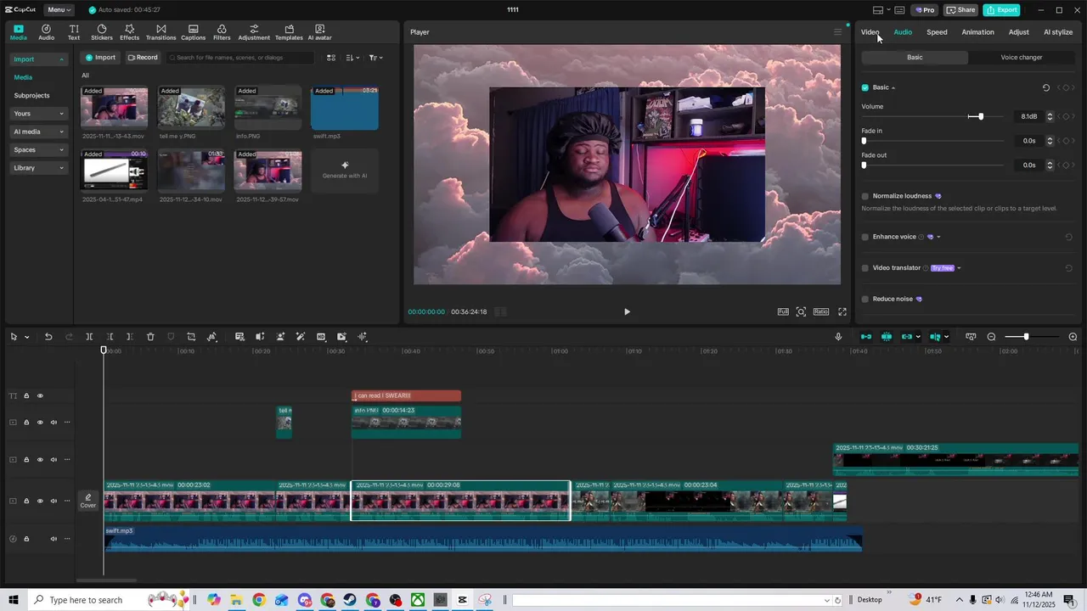Viewport: 1087px width, 611px height.
Task: Click the Player hamburger menu icon
Action: (x=837, y=32)
